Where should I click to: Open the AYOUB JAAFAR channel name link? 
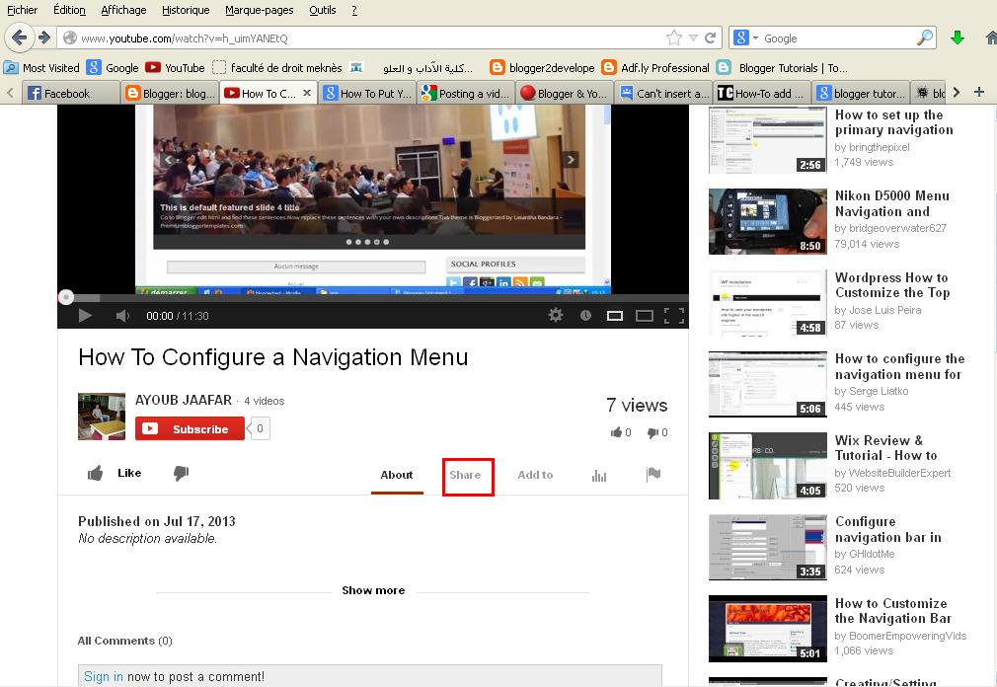click(184, 400)
